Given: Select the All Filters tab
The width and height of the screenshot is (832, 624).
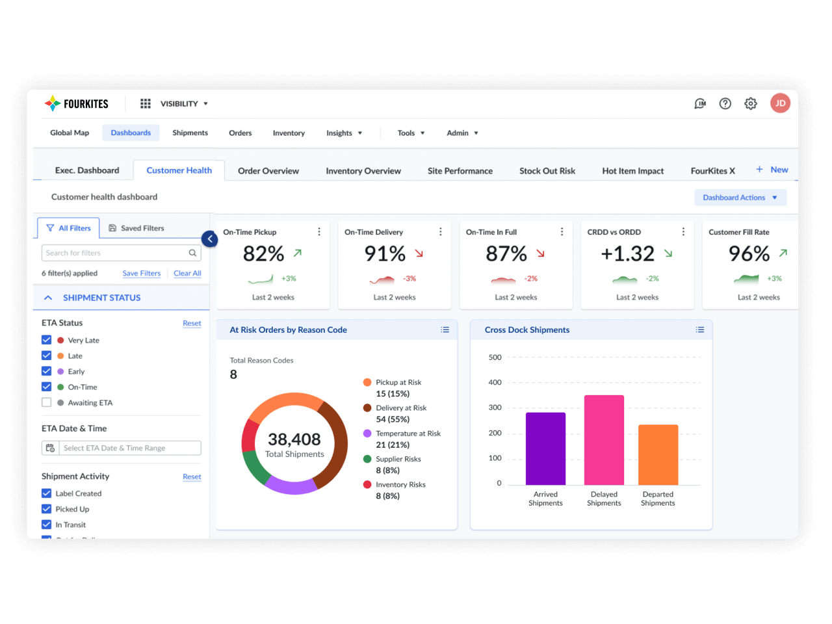Looking at the screenshot, I should click(x=68, y=228).
